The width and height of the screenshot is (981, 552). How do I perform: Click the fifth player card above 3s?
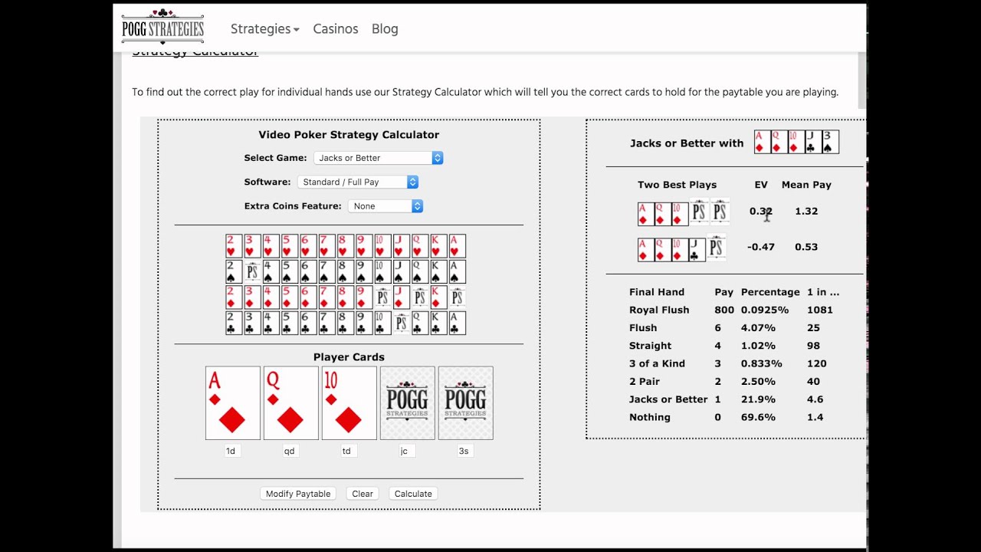(x=466, y=403)
